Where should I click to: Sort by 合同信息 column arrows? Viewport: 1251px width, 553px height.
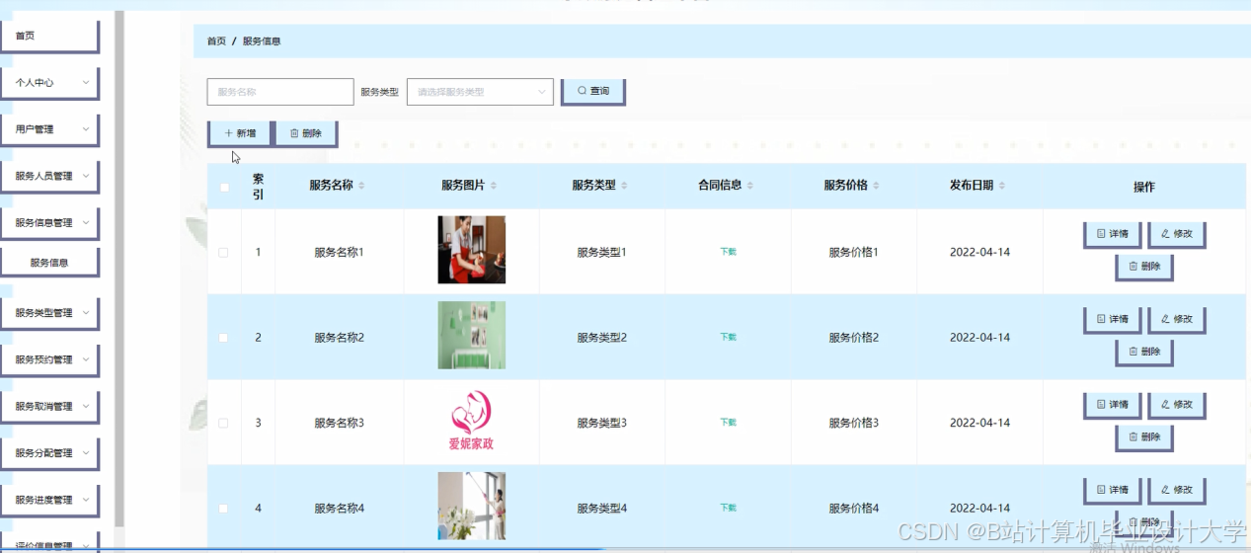(x=750, y=186)
